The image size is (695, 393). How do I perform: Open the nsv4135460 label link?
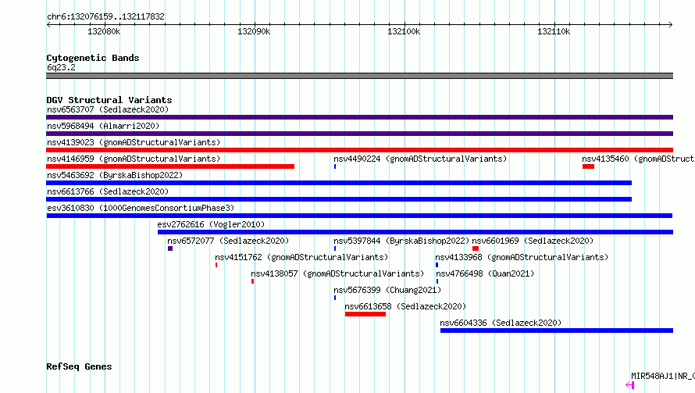coord(638,159)
